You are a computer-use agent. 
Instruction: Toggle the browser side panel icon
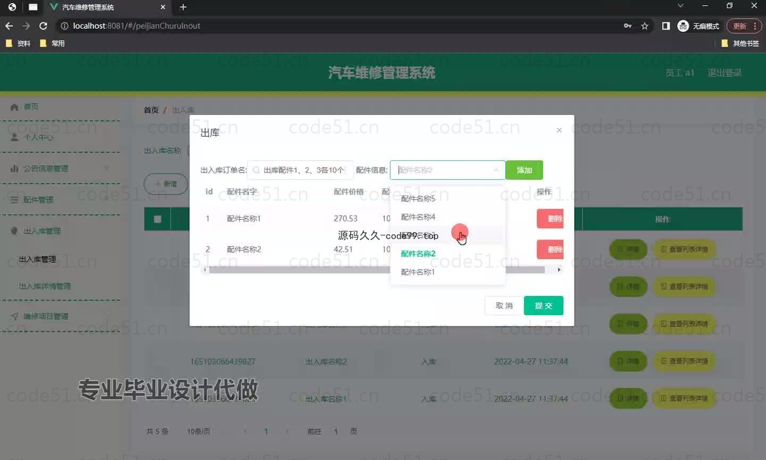coord(665,26)
